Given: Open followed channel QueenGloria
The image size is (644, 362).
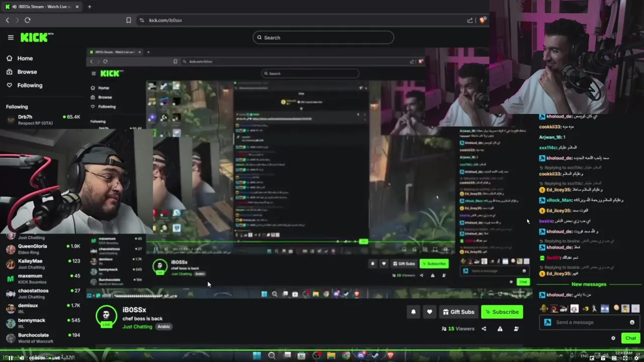Looking at the screenshot, I should pos(43,249).
